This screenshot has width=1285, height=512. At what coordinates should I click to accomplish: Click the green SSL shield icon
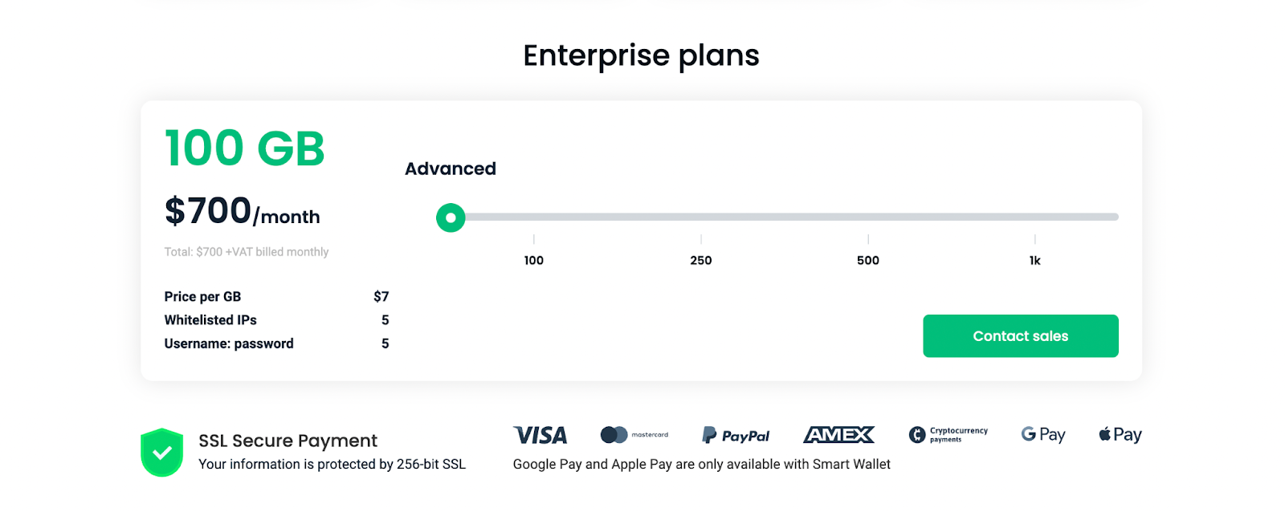tap(161, 453)
